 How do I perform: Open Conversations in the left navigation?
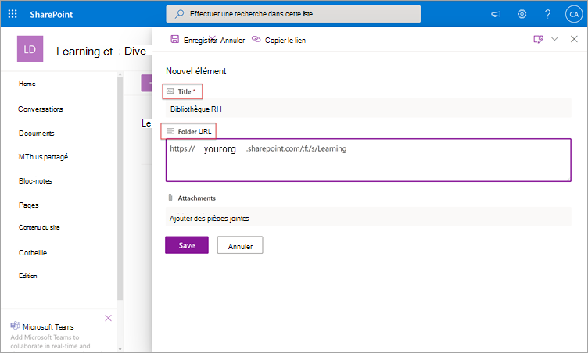pos(40,109)
